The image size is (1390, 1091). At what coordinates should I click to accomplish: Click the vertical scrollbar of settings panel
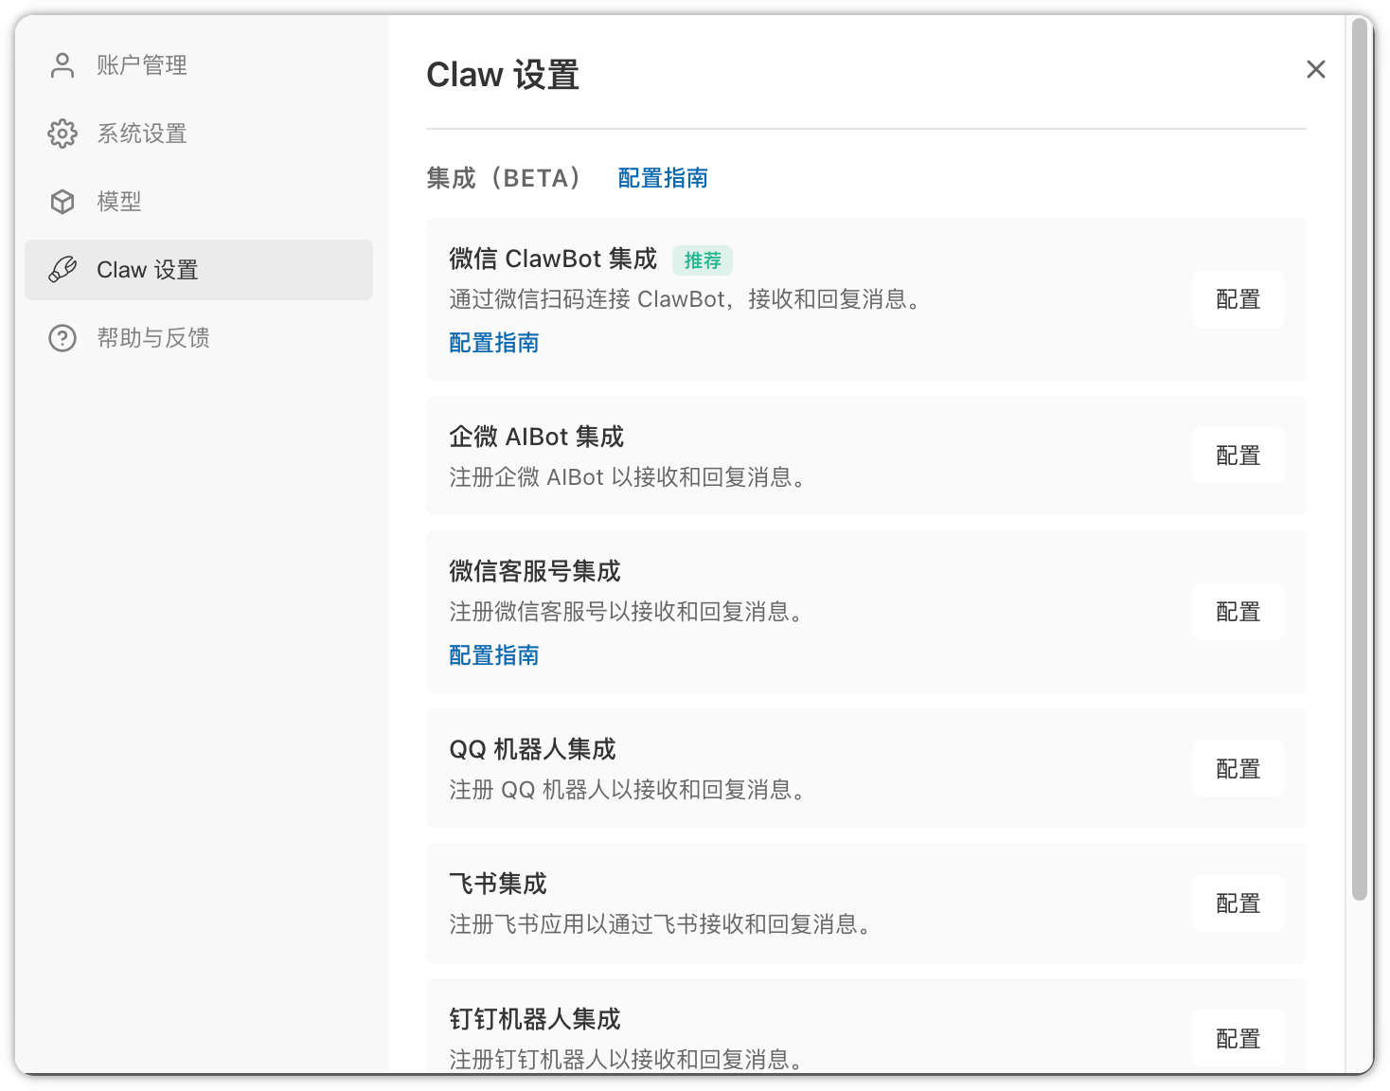click(1359, 474)
